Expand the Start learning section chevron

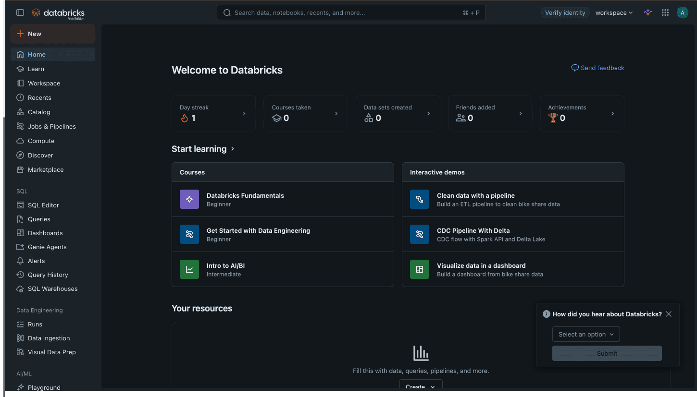point(233,149)
